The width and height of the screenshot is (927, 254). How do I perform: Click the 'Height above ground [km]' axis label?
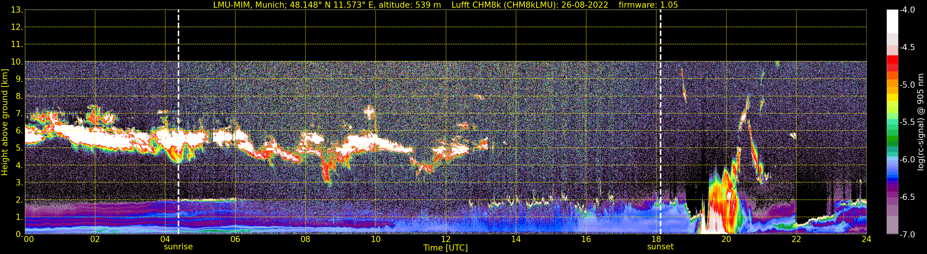click(x=5, y=122)
